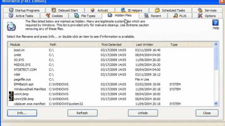Screen dimensions: 225x126
Task: Select the ntldr row
Action: [x=110, y=75]
